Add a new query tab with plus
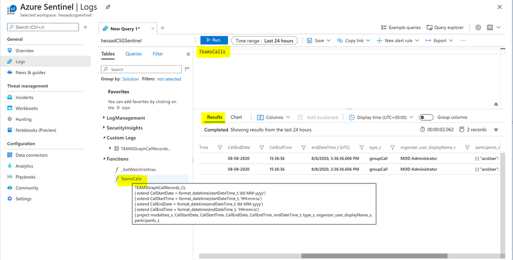Image resolution: width=513 pixels, height=260 pixels. pos(163,28)
